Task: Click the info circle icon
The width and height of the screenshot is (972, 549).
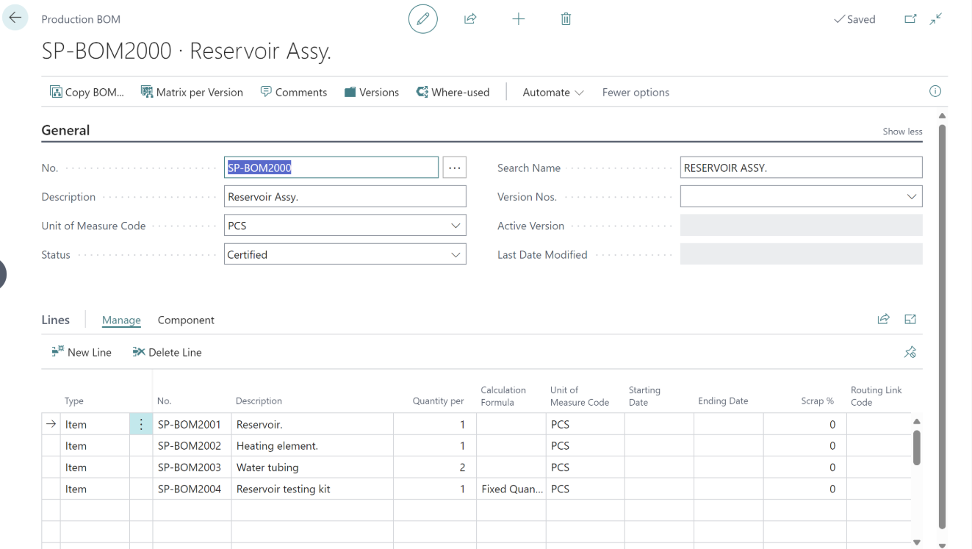Action: point(935,91)
